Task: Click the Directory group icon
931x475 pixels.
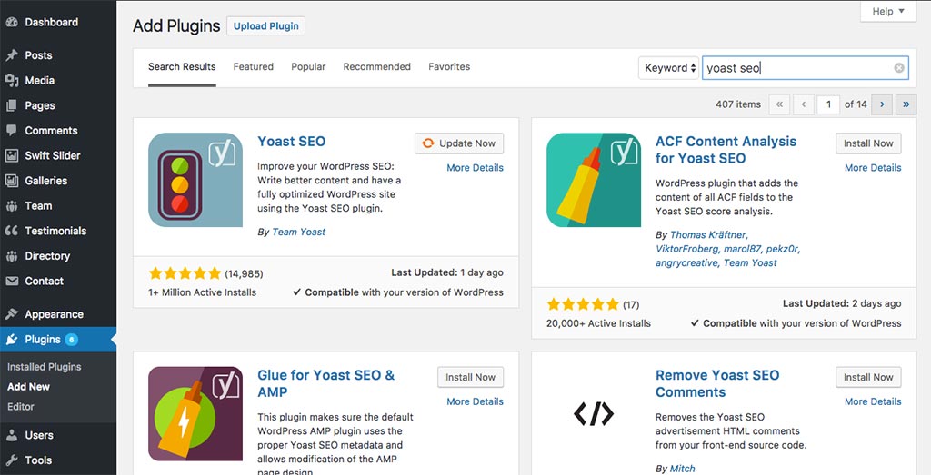Action: click(x=12, y=256)
